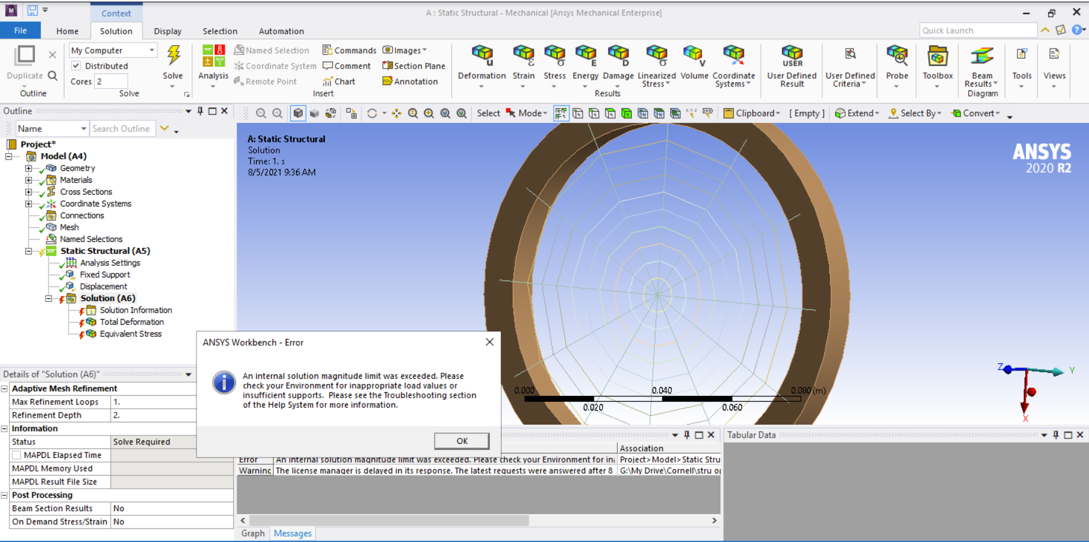
Task: Open the Extend dropdown
Action: [857, 113]
